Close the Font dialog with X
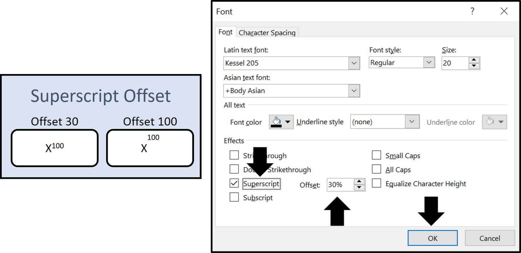 pyautogui.click(x=504, y=11)
